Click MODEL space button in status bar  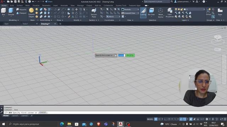pos(150,119)
